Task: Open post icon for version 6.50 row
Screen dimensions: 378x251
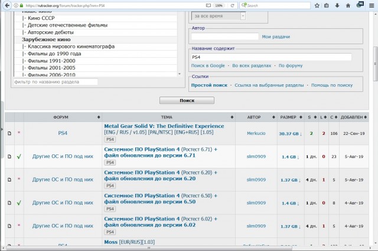Action: 9,203
